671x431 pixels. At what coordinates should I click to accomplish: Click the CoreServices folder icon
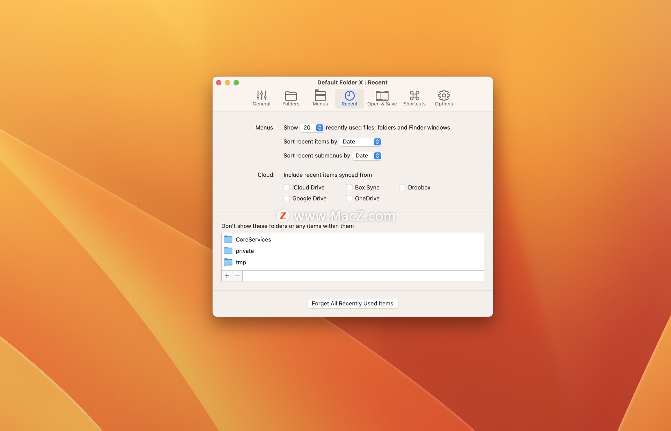click(x=228, y=239)
